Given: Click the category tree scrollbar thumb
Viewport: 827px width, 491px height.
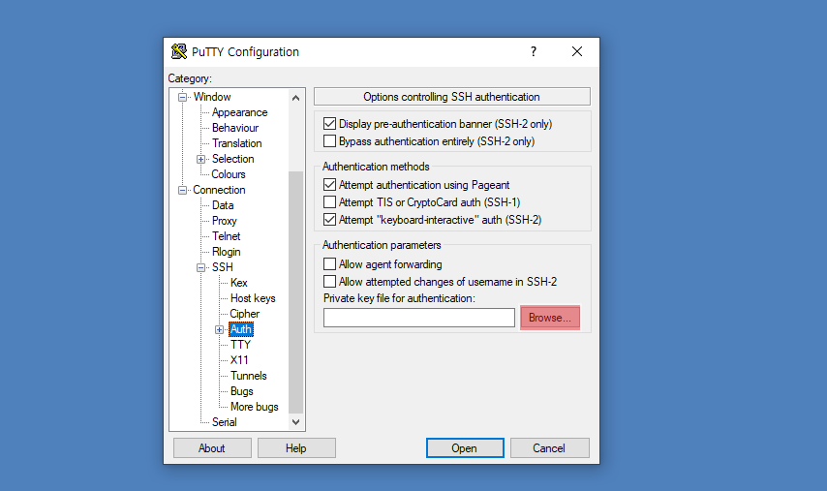Looking at the screenshot, I should (296, 292).
